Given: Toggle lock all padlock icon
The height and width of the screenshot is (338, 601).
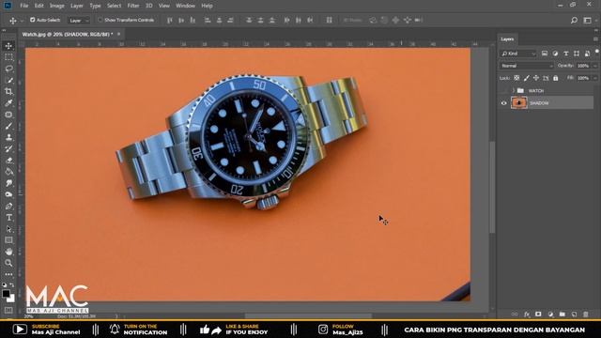Looking at the screenshot, I should click(x=555, y=78).
